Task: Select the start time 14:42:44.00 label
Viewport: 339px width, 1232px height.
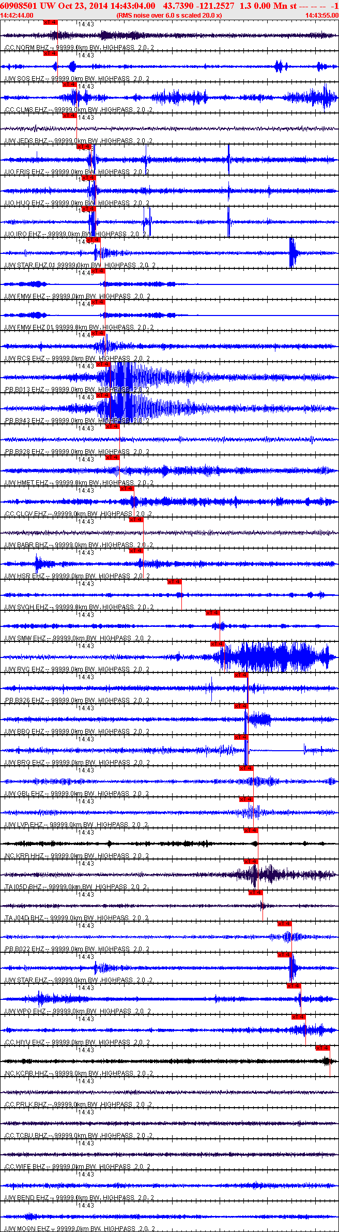Action: pyautogui.click(x=17, y=16)
